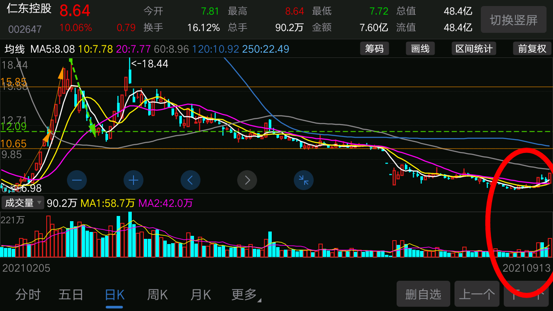Open the 周K weekly chart tab
553x311 pixels.
[157, 294]
